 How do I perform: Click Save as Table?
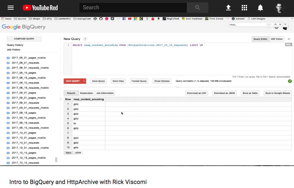[250, 93]
